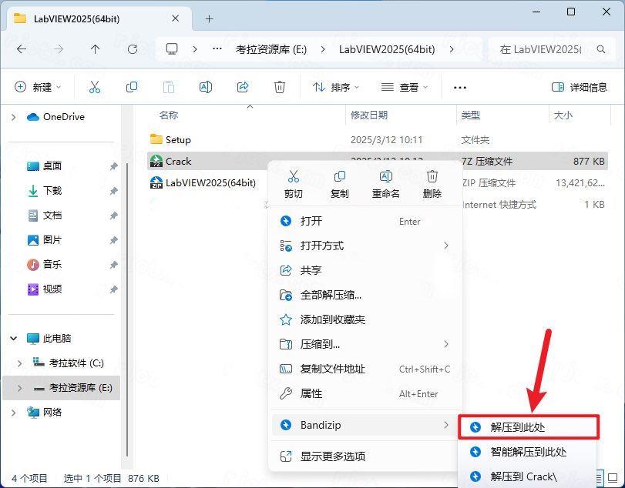
Task: Sort by the 大小 column header
Action: [563, 115]
